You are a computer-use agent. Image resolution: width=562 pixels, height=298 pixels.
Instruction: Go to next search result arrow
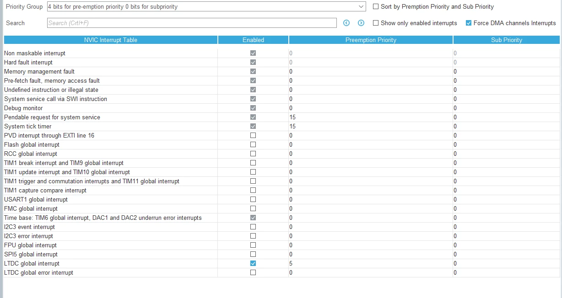click(361, 23)
